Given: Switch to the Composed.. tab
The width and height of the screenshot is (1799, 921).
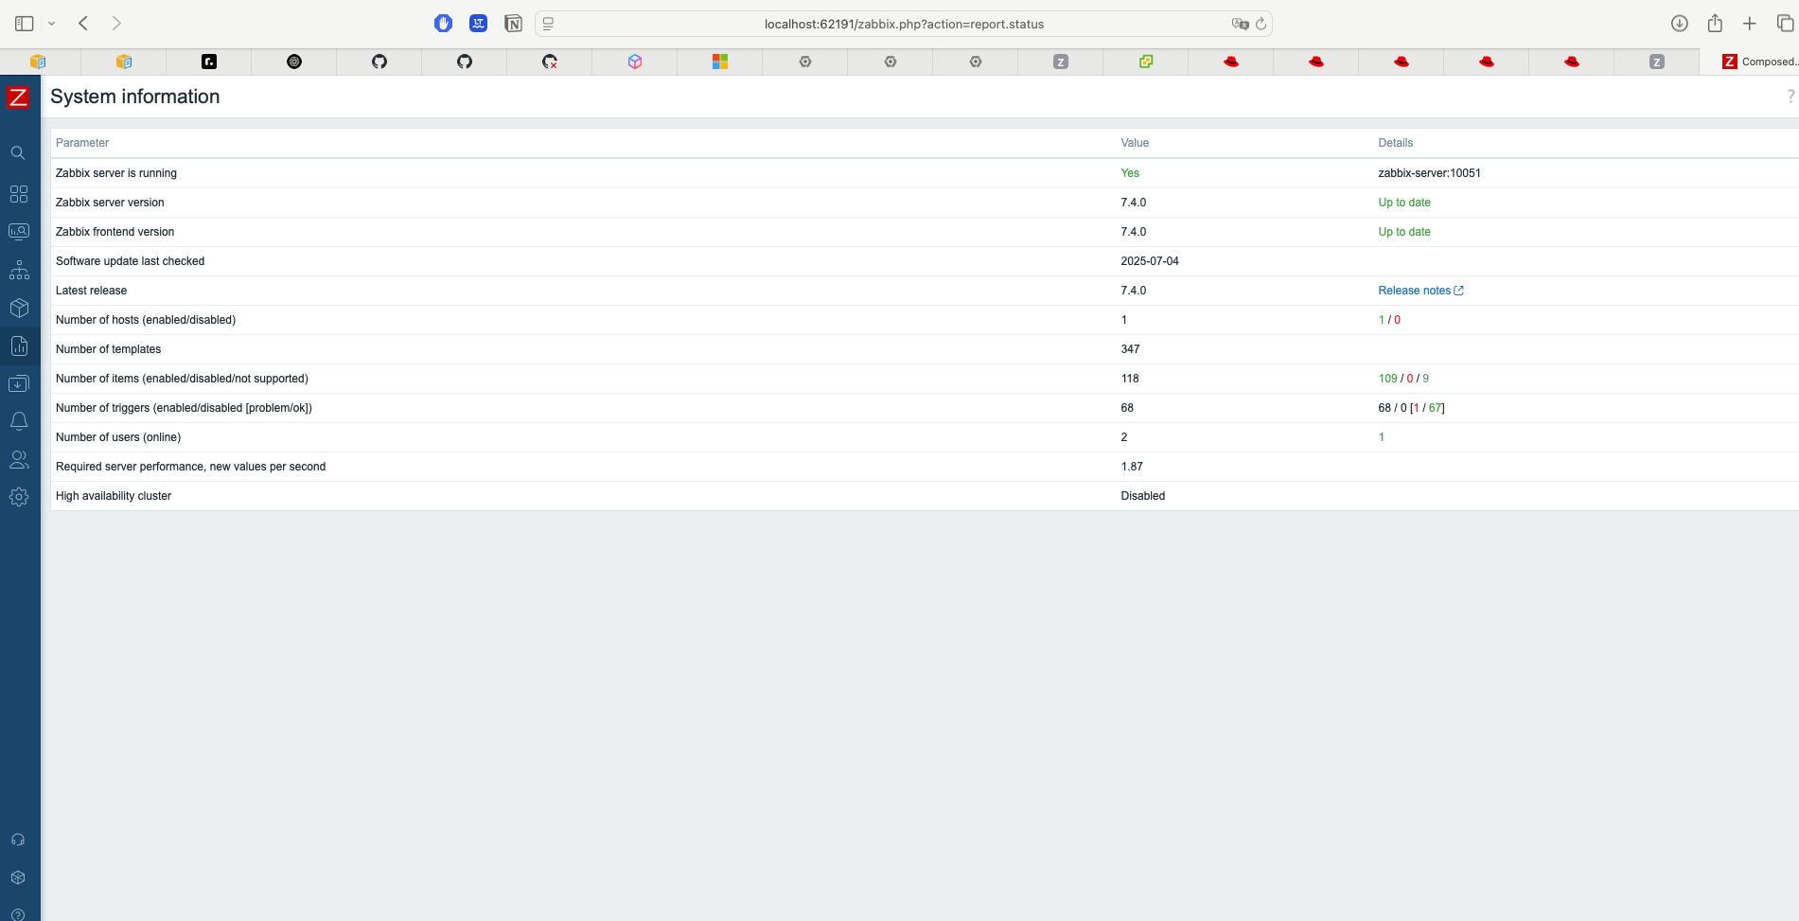Looking at the screenshot, I should click(x=1749, y=62).
